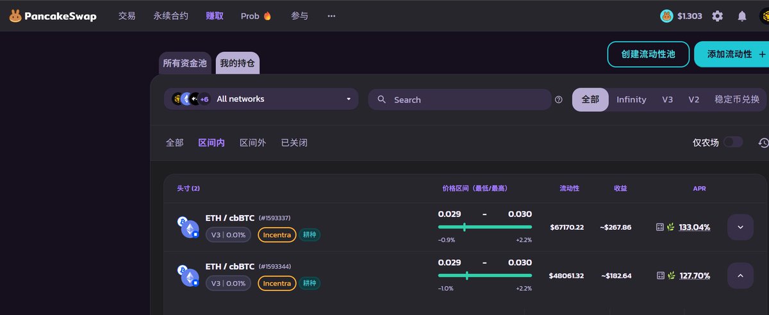The width and height of the screenshot is (769, 315).
Task: Click the PancakeSwap bunny logo
Action: pyautogui.click(x=15, y=16)
